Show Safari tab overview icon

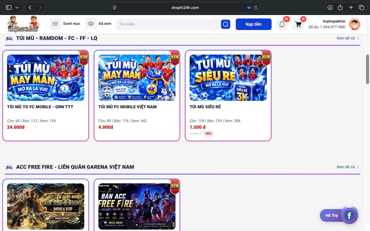[x=361, y=8]
